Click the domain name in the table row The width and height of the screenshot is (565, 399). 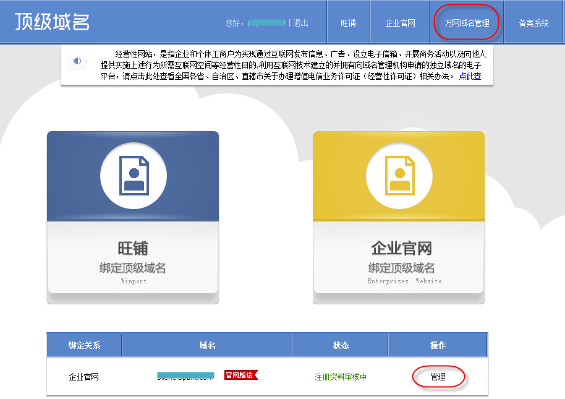(186, 376)
